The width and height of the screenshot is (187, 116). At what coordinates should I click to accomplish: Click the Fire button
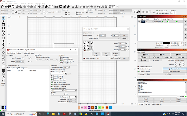click(124, 58)
